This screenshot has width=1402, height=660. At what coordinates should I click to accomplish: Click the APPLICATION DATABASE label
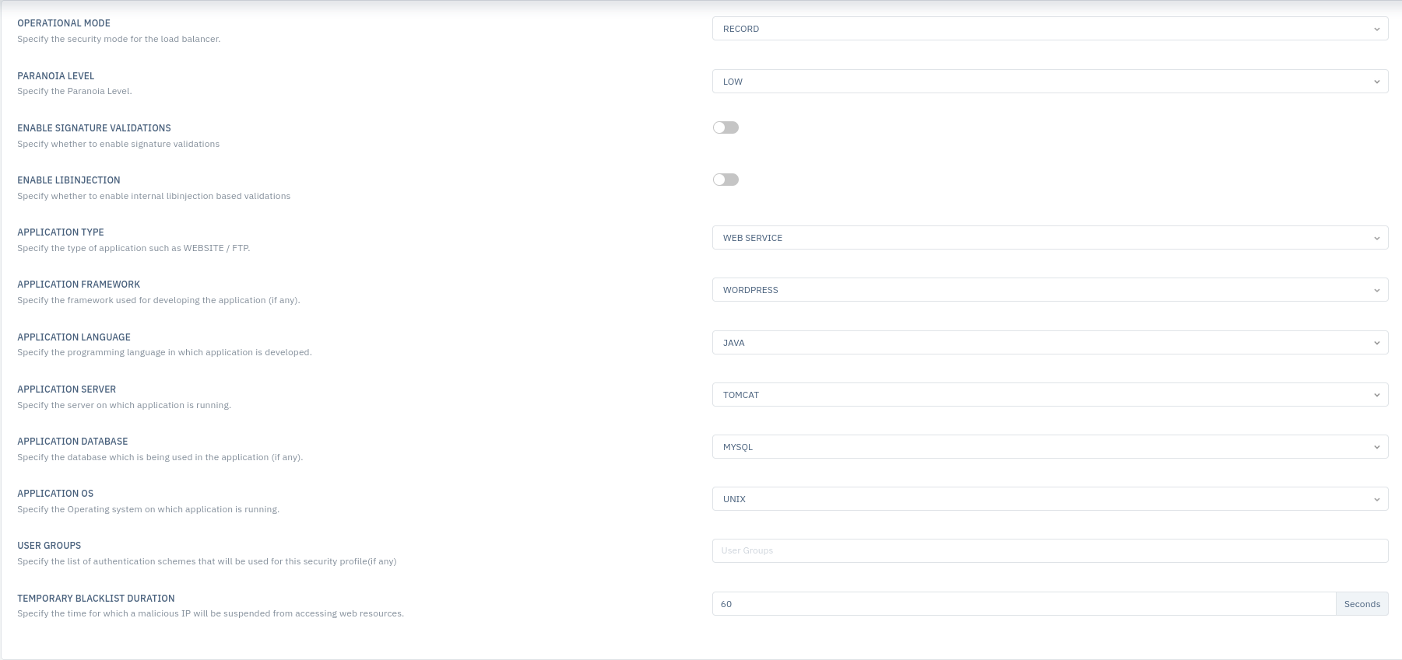[x=72, y=442]
